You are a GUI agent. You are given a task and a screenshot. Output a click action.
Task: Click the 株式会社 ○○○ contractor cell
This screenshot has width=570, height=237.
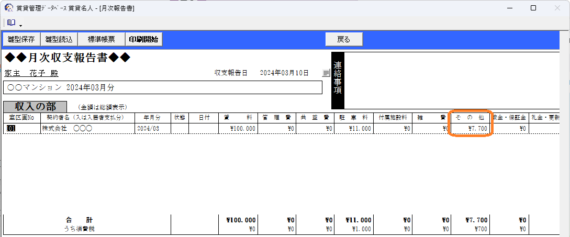pyautogui.click(x=87, y=128)
